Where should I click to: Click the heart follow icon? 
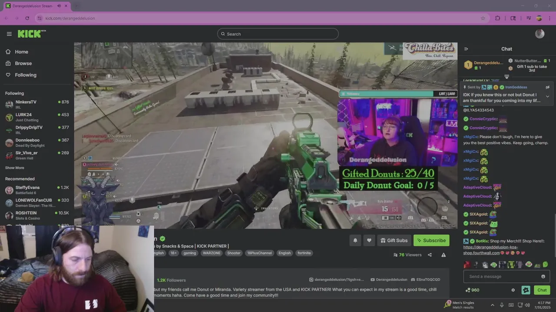pos(369,240)
